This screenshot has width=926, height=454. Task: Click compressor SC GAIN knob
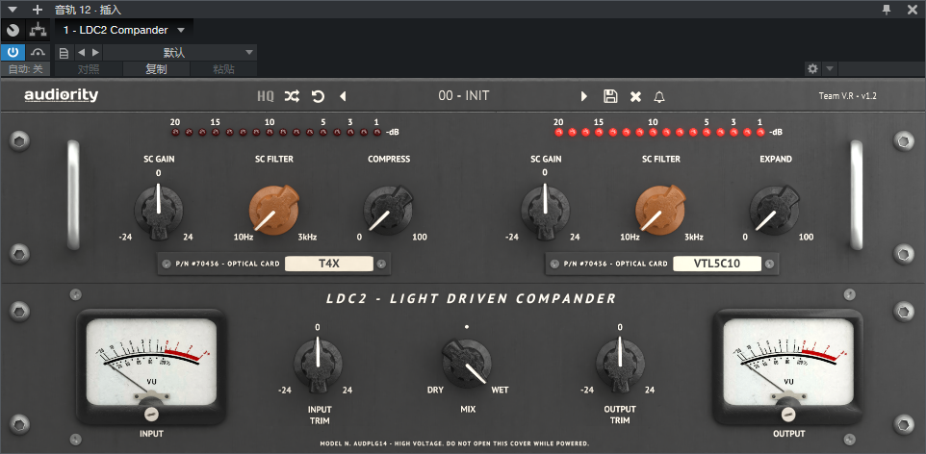click(158, 210)
